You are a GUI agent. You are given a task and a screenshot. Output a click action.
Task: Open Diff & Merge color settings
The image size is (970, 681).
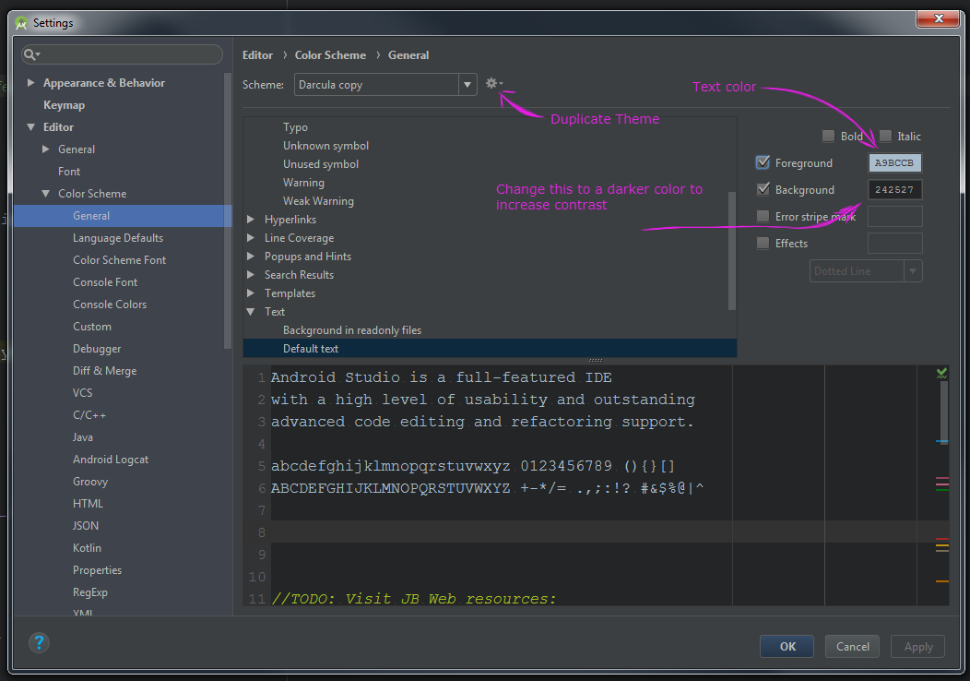point(104,371)
